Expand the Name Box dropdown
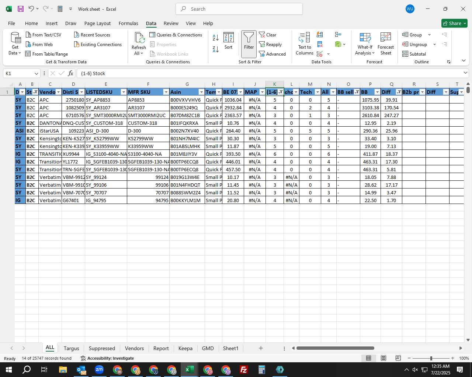The height and width of the screenshot is (377, 472). [36, 73]
